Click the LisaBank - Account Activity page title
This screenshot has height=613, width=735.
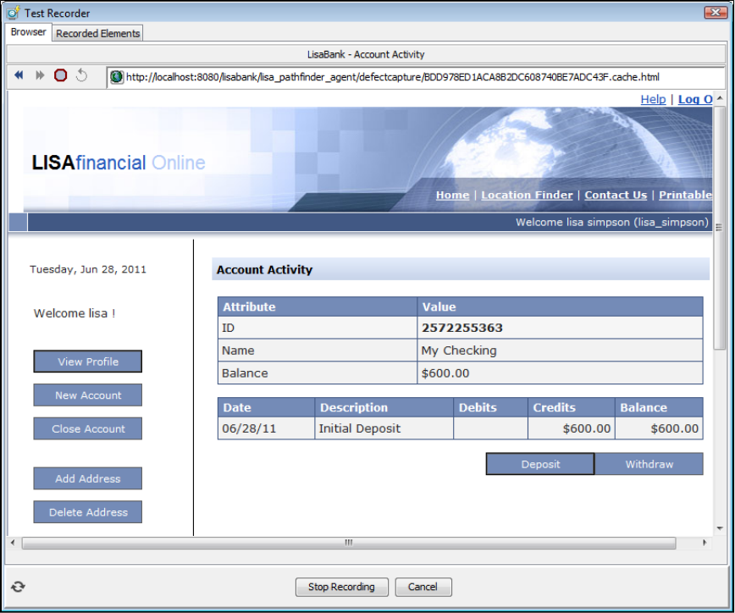[x=366, y=54]
